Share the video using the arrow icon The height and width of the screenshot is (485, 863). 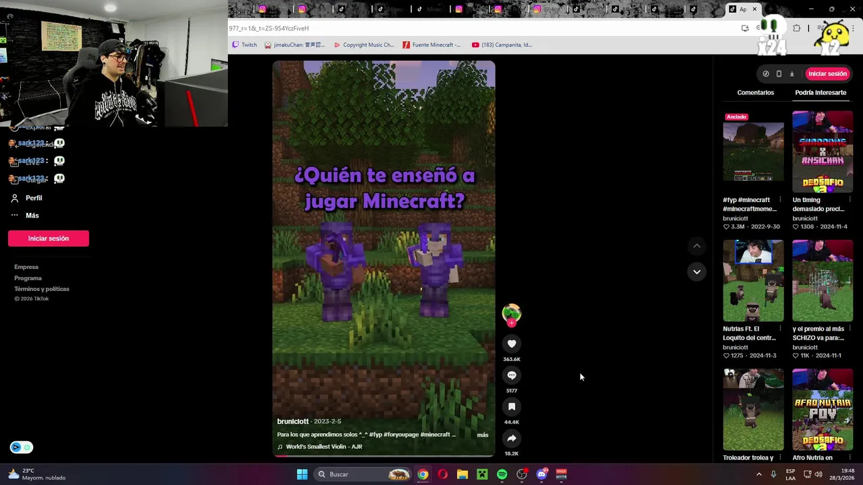512,439
